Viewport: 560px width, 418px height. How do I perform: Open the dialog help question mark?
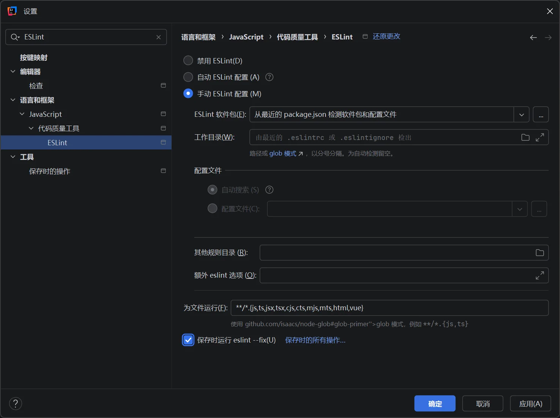click(x=16, y=404)
